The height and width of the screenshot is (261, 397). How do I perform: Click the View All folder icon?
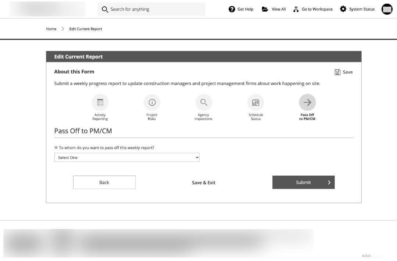coord(264,9)
